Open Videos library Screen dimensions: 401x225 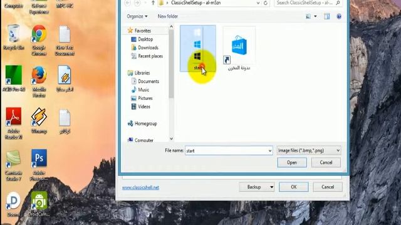[140, 107]
